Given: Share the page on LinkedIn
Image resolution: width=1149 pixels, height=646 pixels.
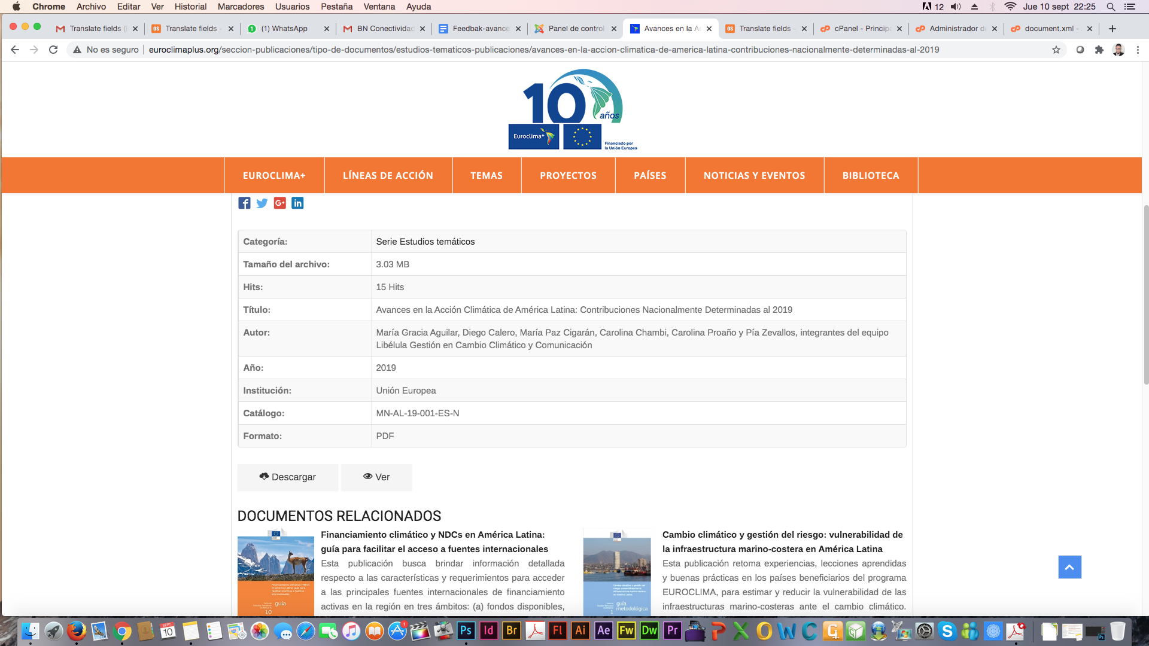Looking at the screenshot, I should (297, 203).
